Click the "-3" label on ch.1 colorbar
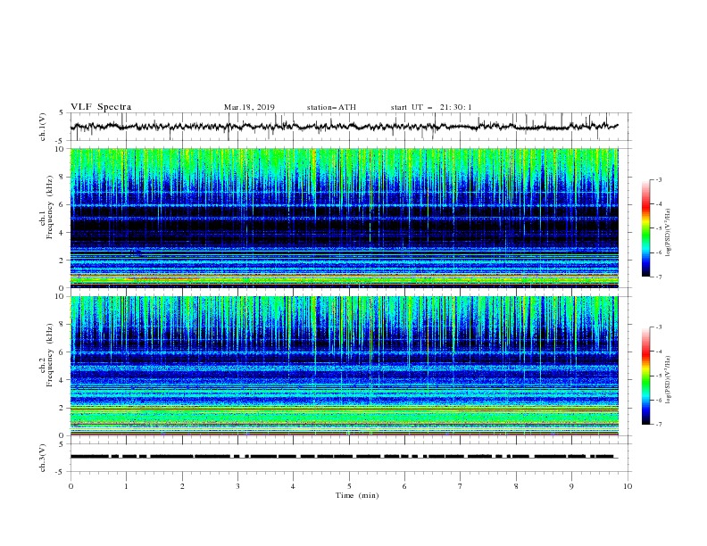 pyautogui.click(x=659, y=179)
